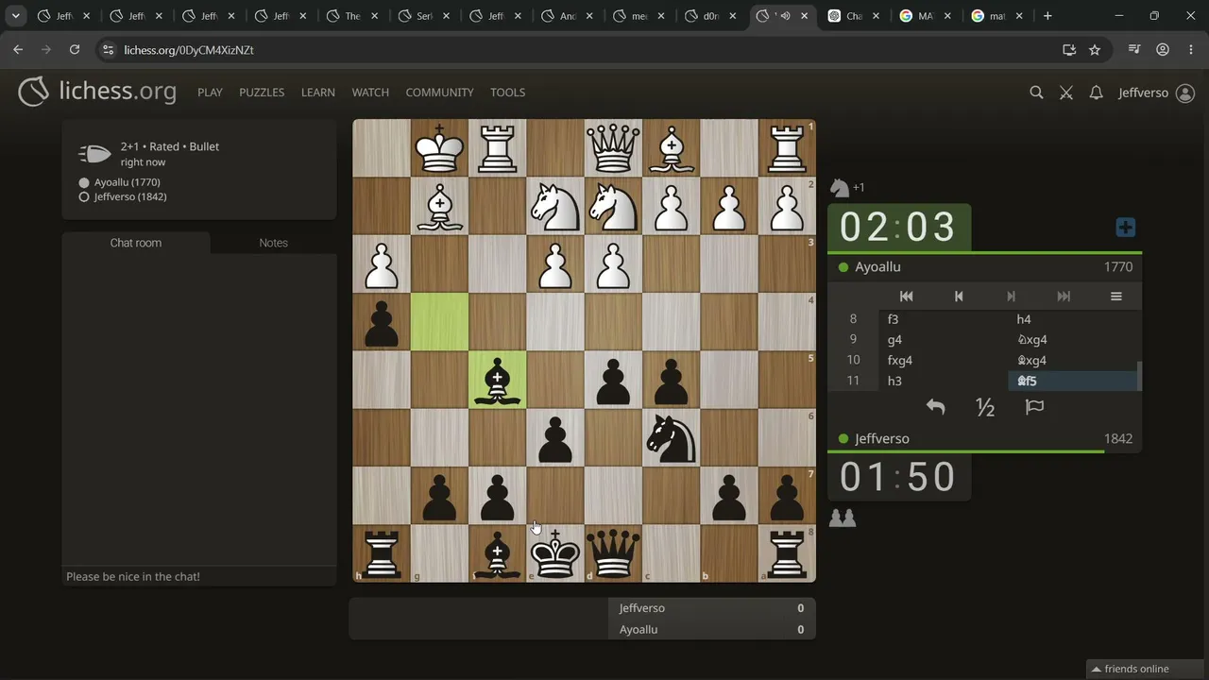This screenshot has height=680, width=1209.
Task: Open the PLAY menu
Action: pos(210,93)
